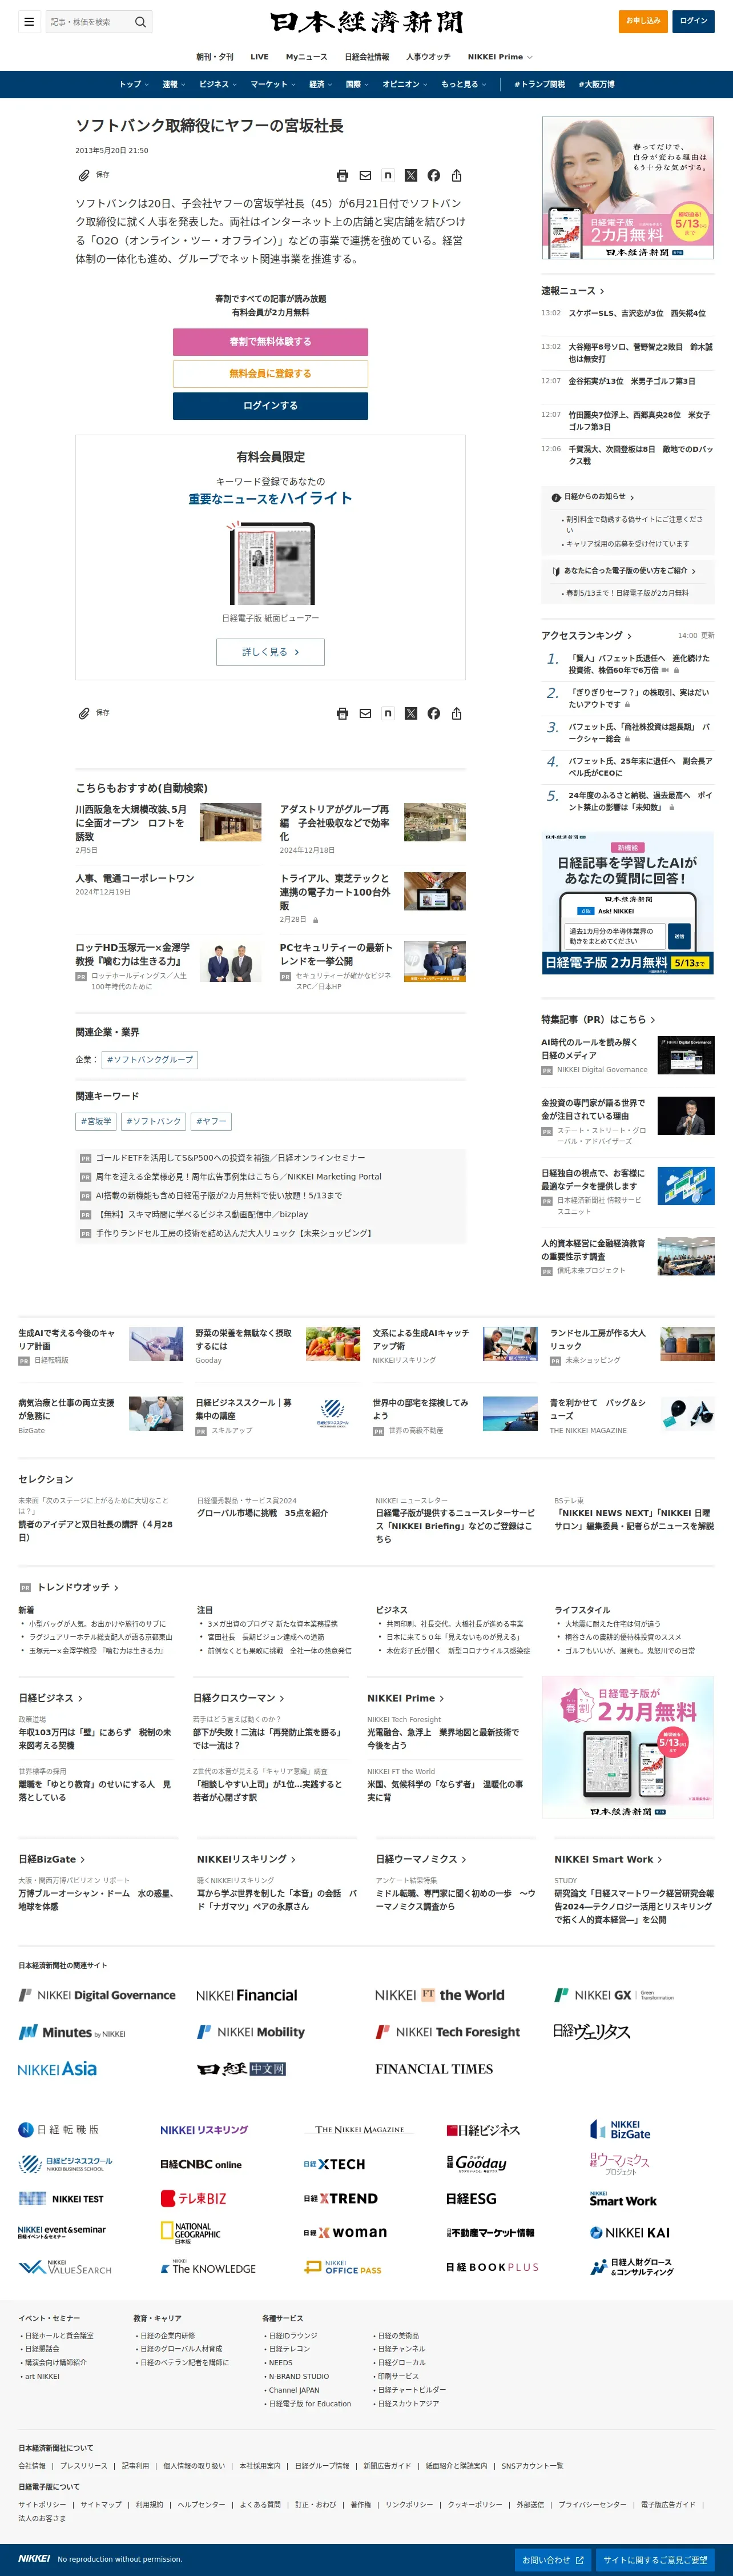The height and width of the screenshot is (2576, 733).
Task: Click the mail icon under the article date
Action: coord(365,175)
